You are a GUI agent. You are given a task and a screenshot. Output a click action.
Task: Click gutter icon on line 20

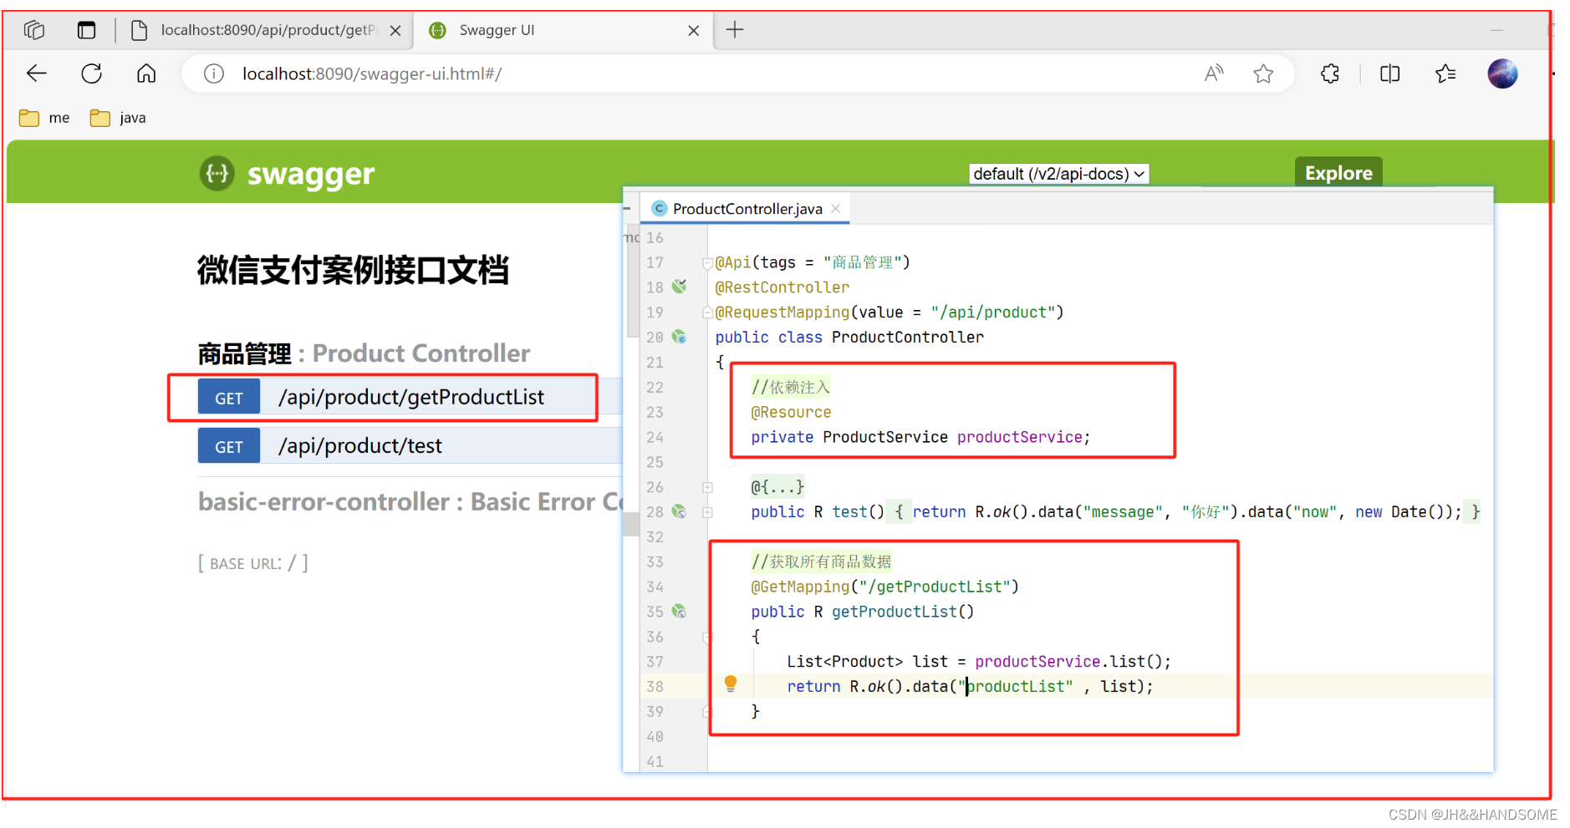point(680,337)
